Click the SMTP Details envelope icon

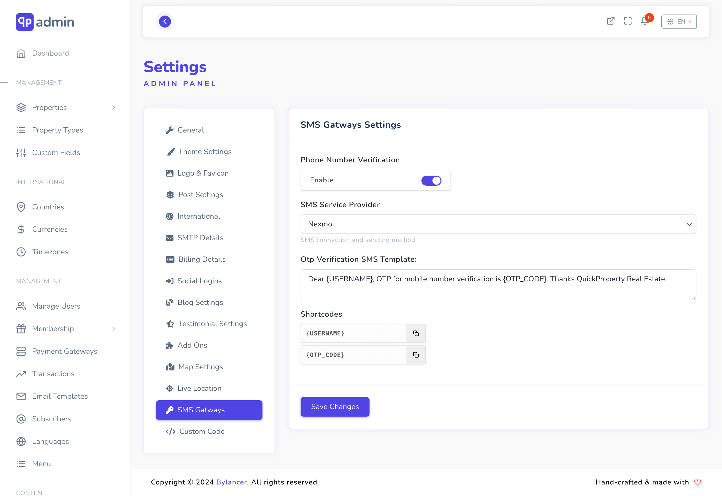click(169, 238)
